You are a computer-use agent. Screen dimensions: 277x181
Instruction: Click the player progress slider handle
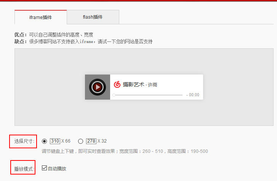click(114, 95)
